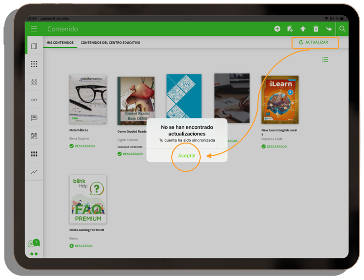Open the calendar sidebar icon
This screenshot has height=280, width=364.
pos(34,136)
